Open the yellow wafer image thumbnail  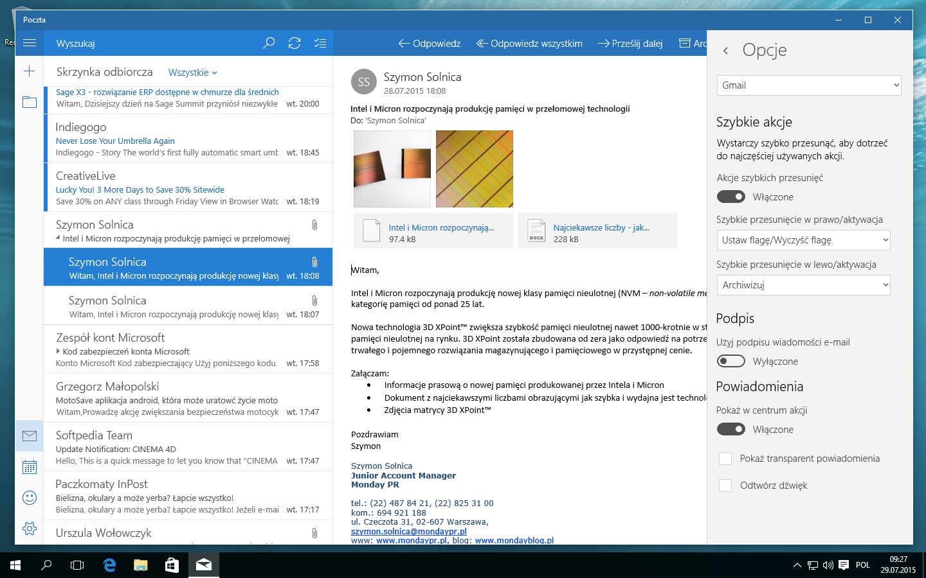click(x=475, y=169)
